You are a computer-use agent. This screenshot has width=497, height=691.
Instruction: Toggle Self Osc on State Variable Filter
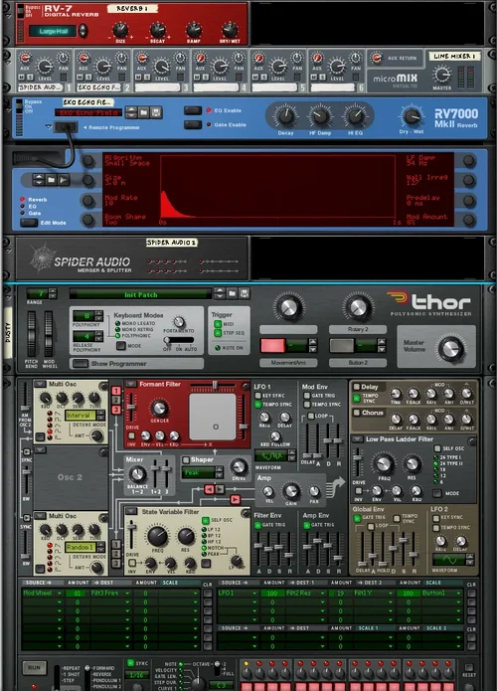[x=206, y=520]
